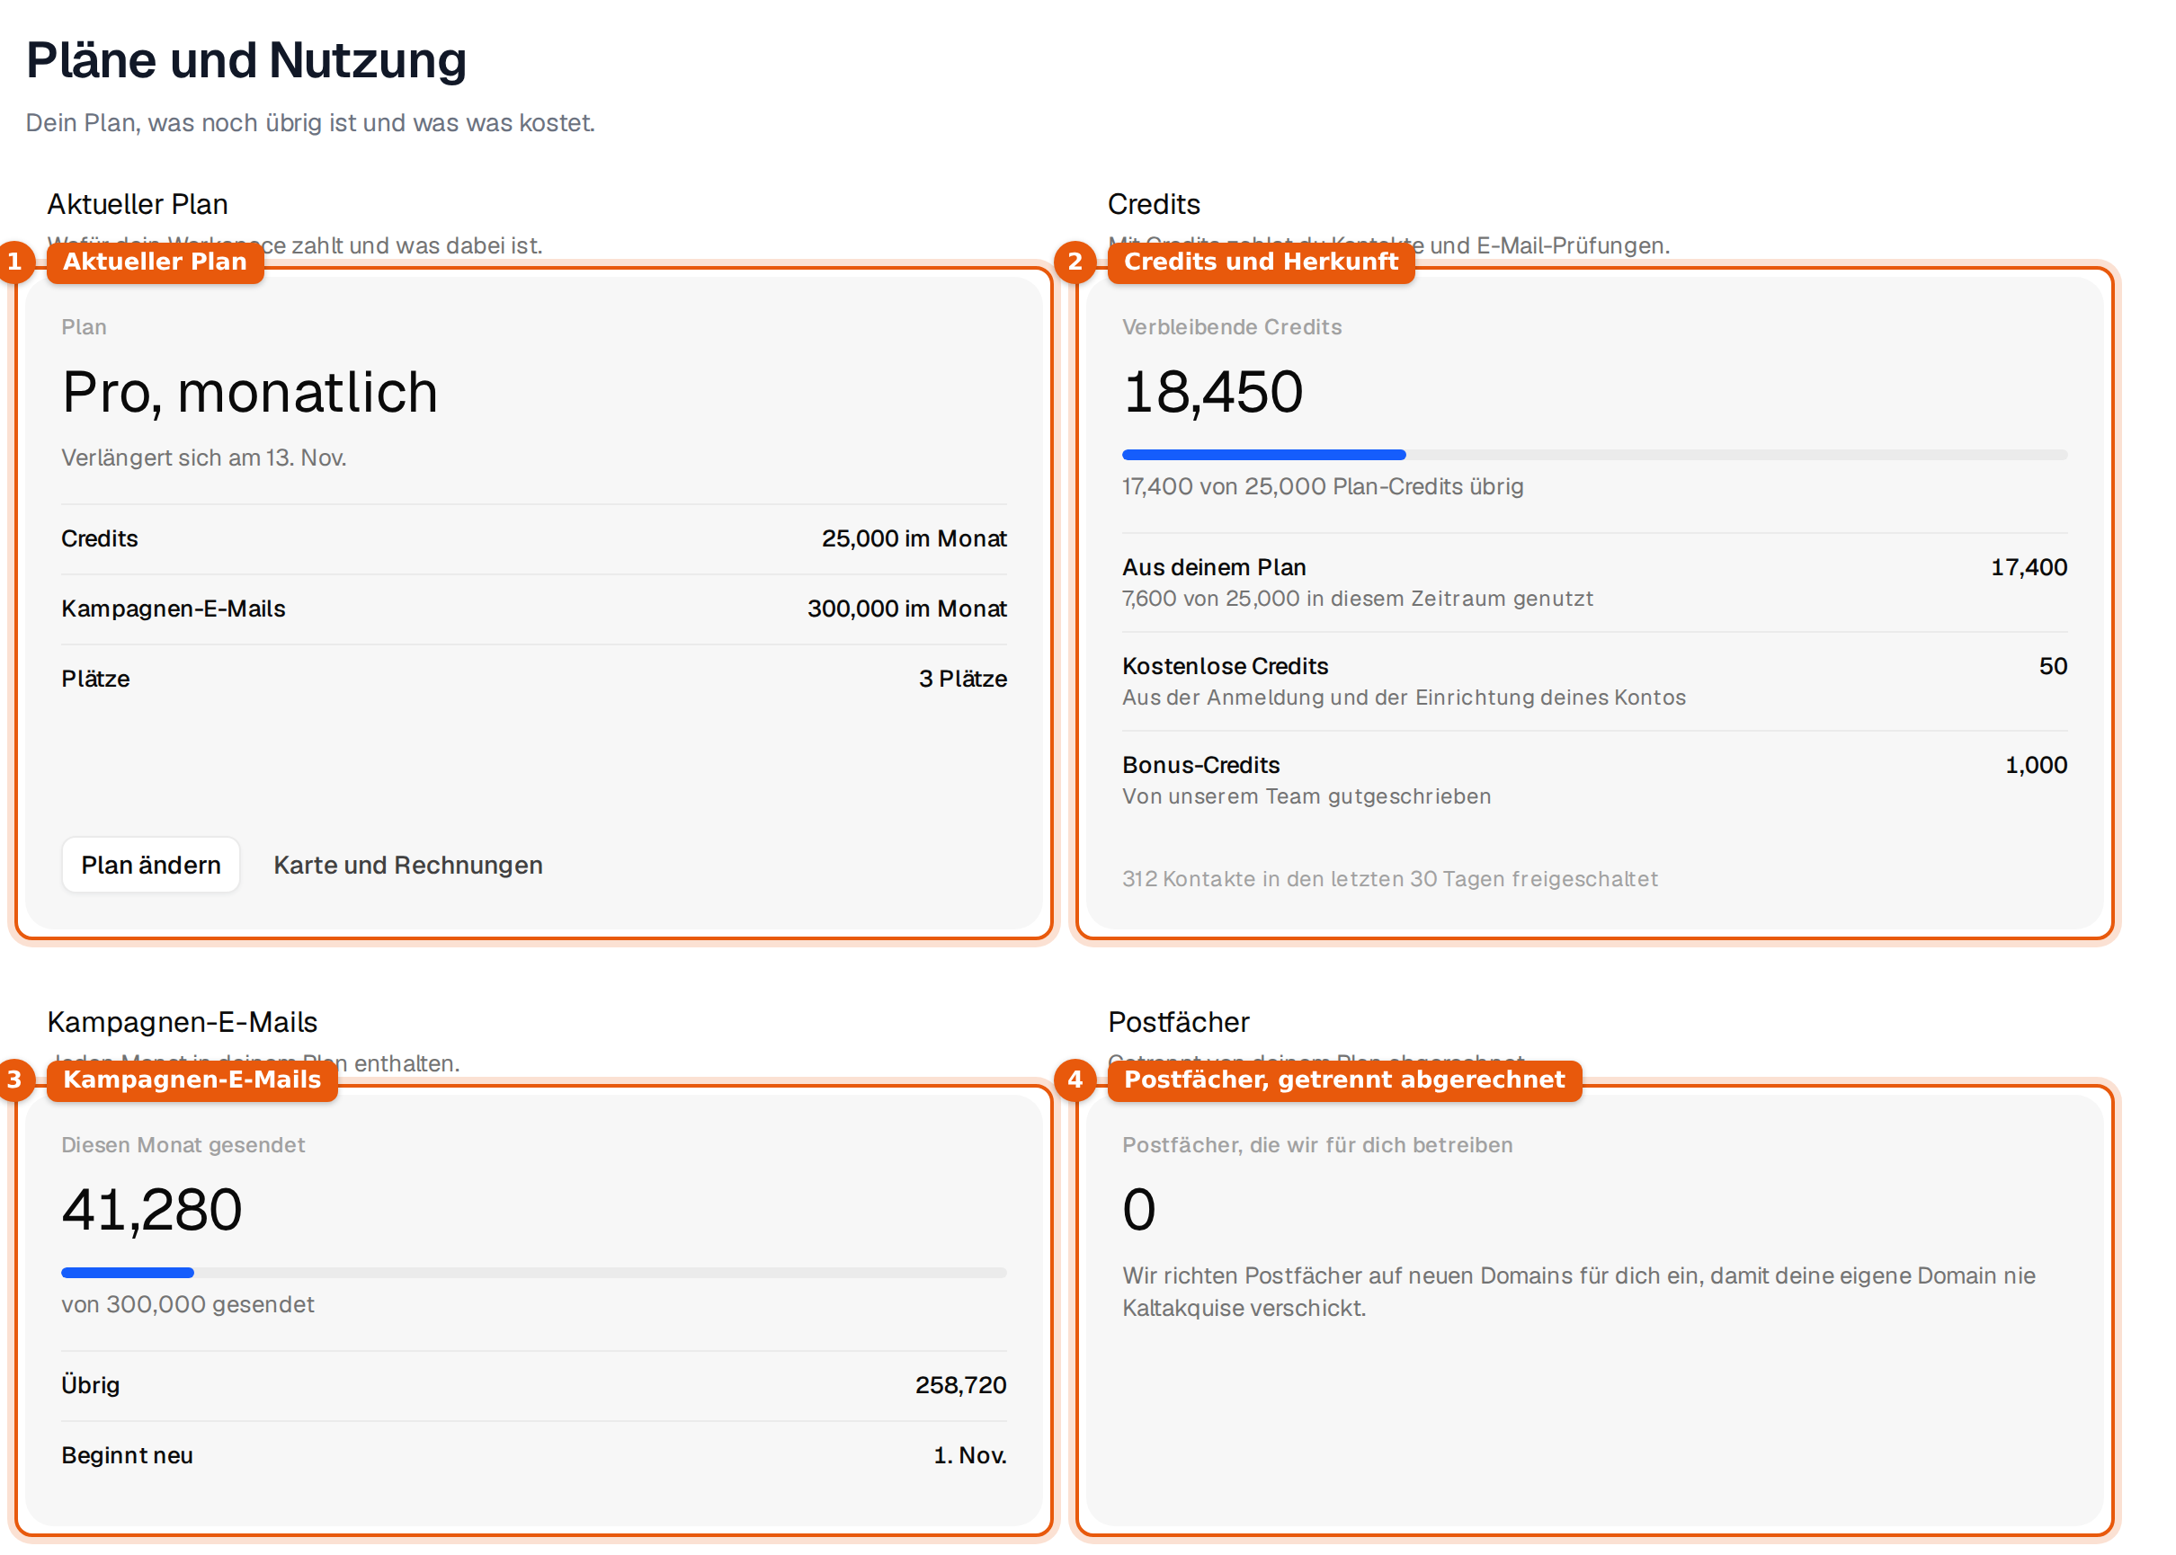Click the campaign emails sent progress bar
Viewport: 2176px width, 1555px height.
point(533,1273)
